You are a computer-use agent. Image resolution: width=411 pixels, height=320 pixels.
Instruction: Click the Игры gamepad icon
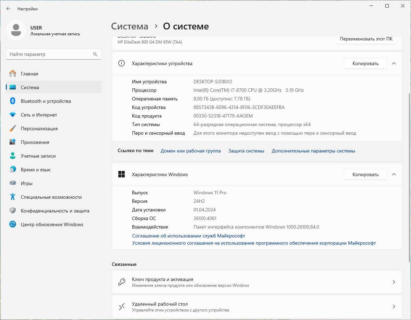click(x=13, y=183)
